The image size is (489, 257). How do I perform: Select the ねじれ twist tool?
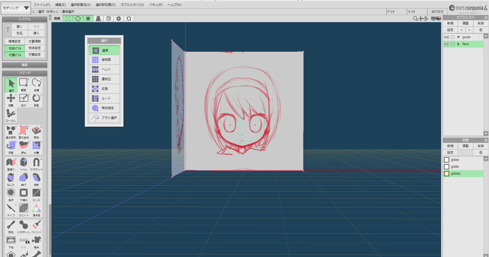(11, 180)
